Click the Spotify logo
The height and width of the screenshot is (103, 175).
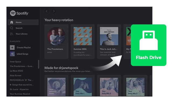point(19,13)
